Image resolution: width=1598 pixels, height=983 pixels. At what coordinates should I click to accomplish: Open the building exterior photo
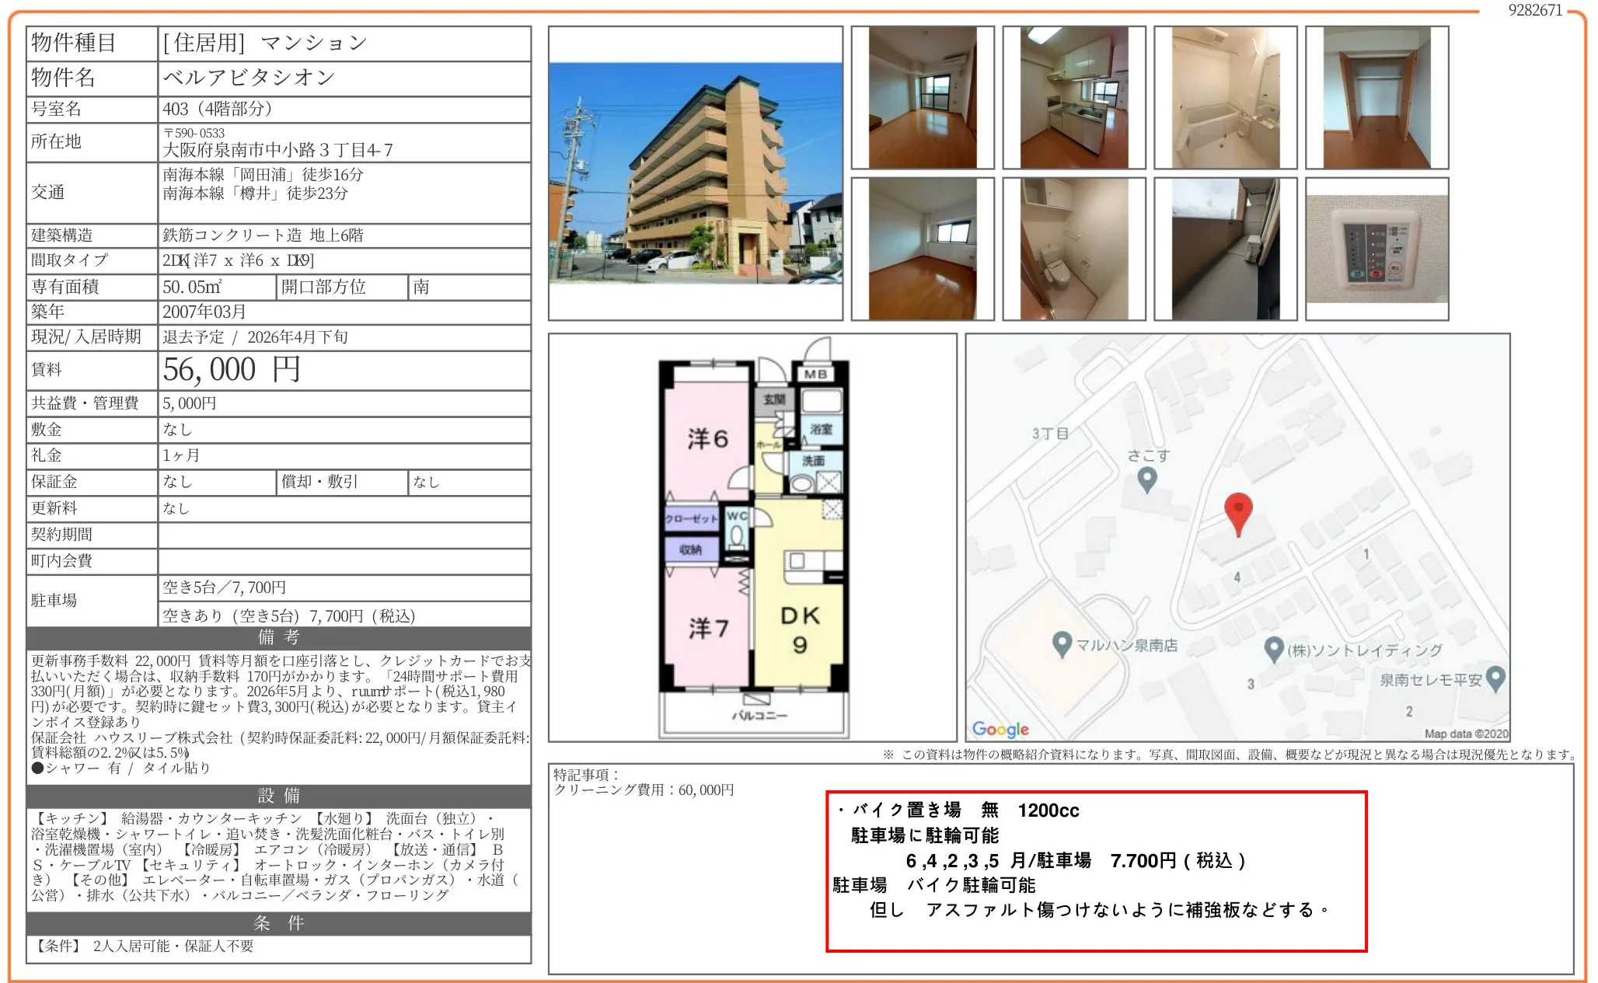pyautogui.click(x=695, y=173)
